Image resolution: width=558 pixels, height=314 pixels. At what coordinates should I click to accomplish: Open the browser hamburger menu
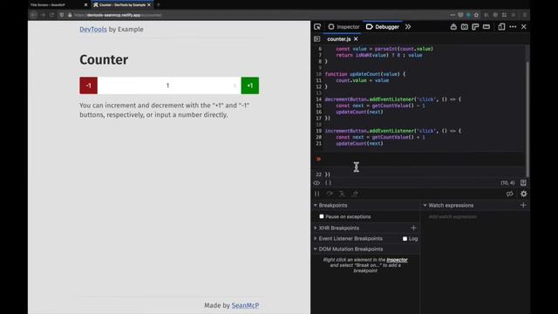(525, 15)
